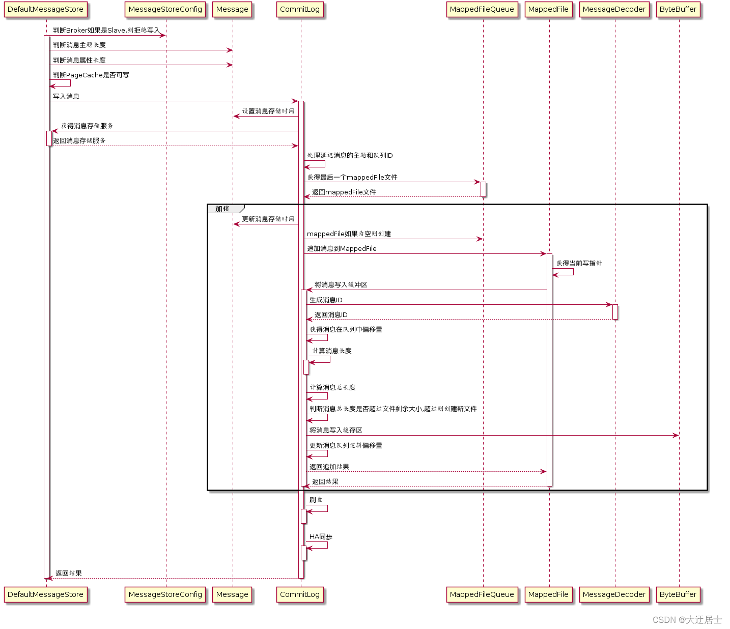Select the bottom CommitLog participant box

[300, 594]
